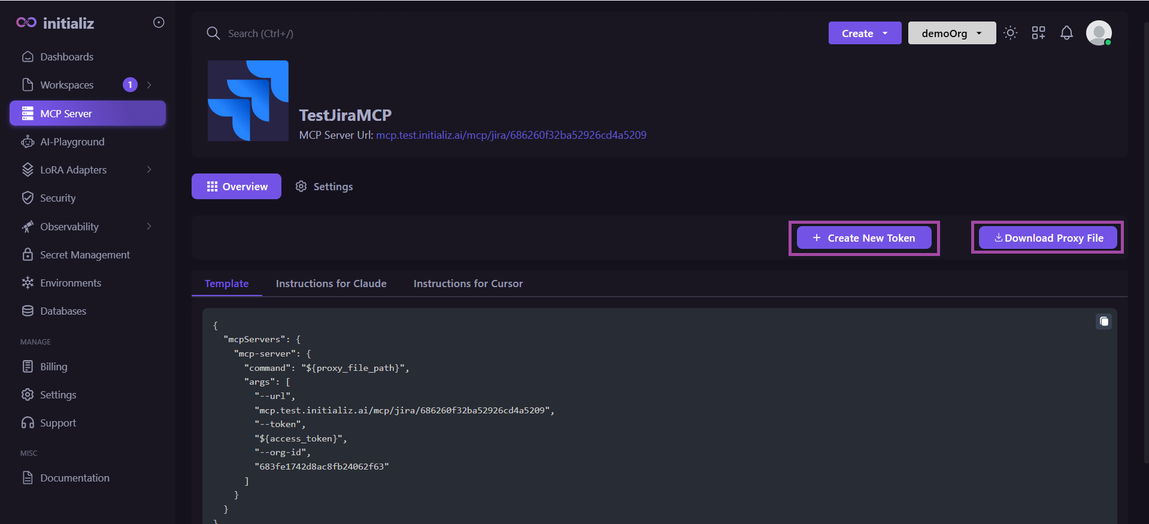Click the TestJiraMCP Jira logo thumbnail
Image resolution: width=1149 pixels, height=524 pixels.
[x=248, y=100]
